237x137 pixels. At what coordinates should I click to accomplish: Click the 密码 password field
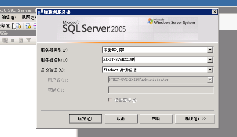pyautogui.click(x=160, y=90)
